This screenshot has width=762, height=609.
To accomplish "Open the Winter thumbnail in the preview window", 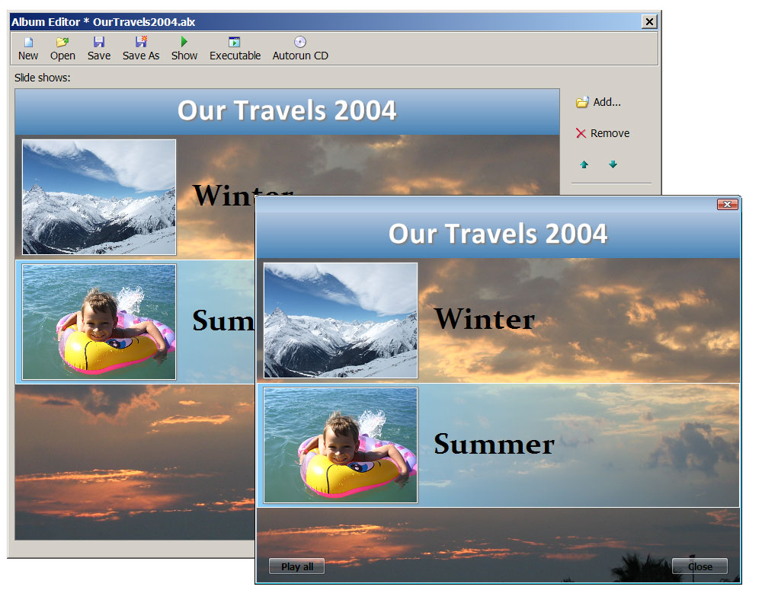I will click(x=341, y=320).
